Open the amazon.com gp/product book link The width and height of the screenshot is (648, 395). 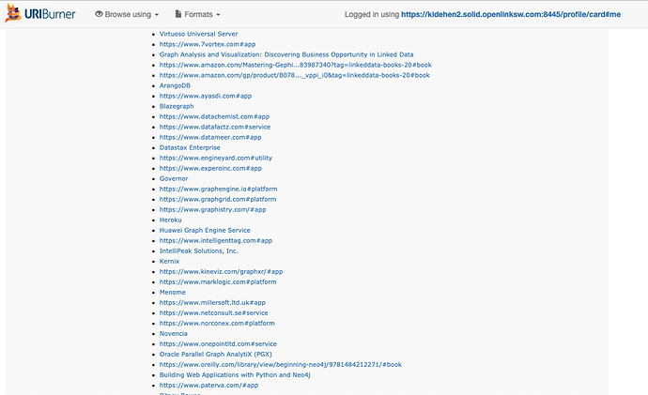(295, 75)
